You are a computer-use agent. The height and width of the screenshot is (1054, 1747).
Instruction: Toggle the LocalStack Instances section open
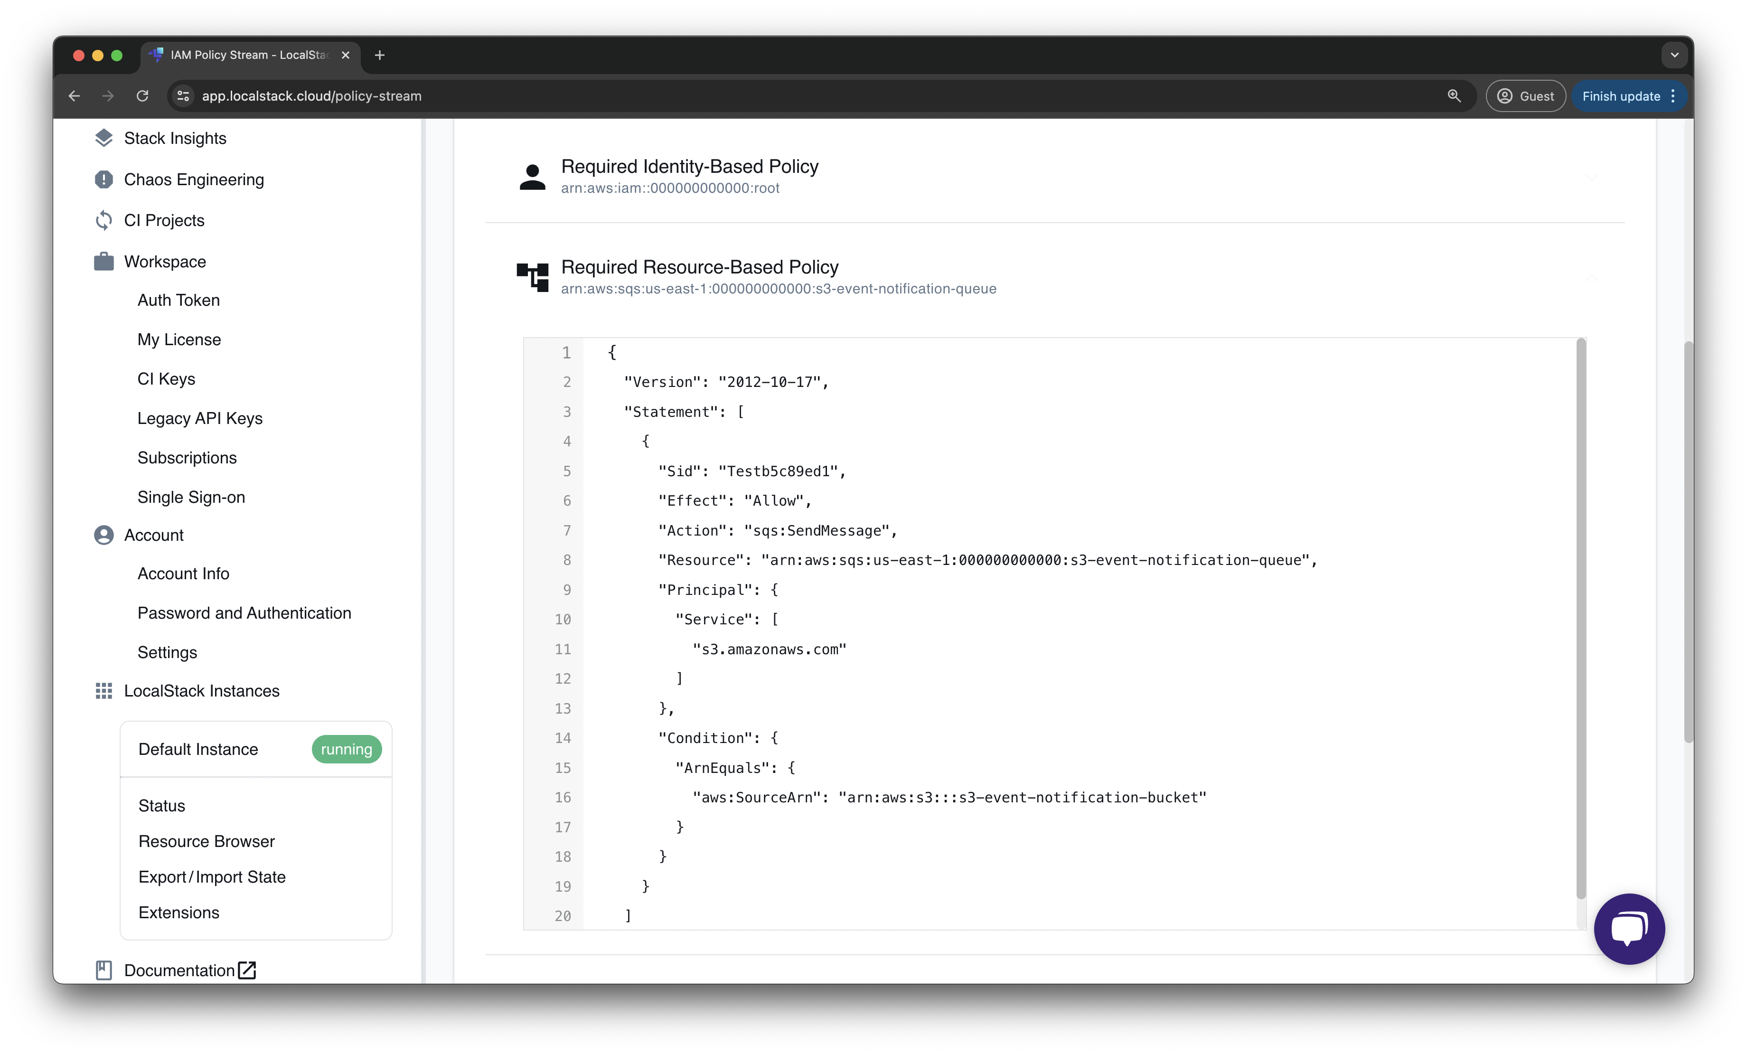click(202, 691)
